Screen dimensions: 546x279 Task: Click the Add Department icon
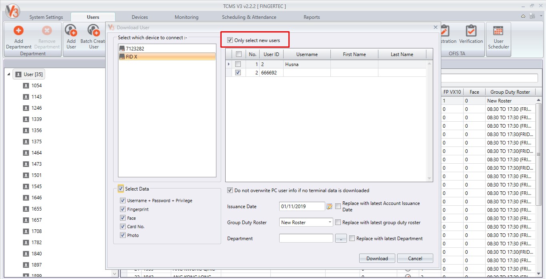tap(19, 31)
